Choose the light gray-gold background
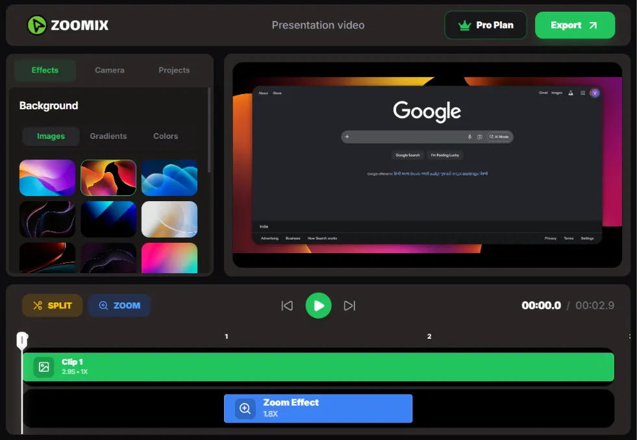Image resolution: width=637 pixels, height=440 pixels. (169, 219)
